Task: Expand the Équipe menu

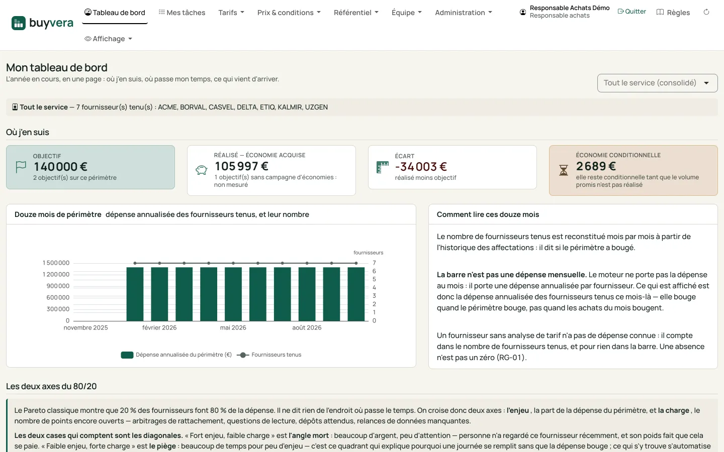Action: tap(407, 13)
